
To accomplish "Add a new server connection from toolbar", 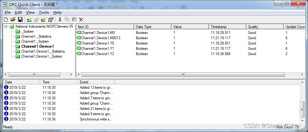I will pyautogui.click(x=30, y=19).
